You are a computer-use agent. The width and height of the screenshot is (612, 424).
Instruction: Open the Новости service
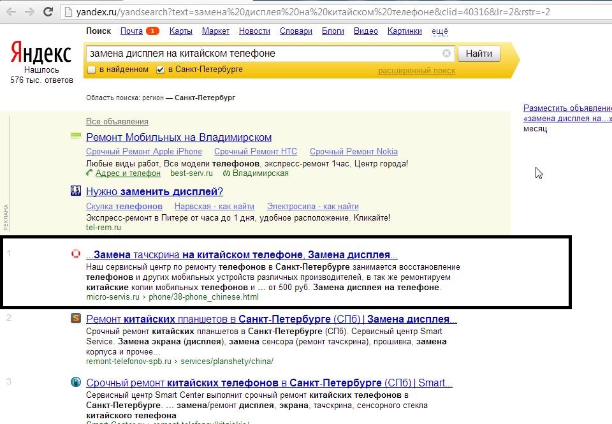pyautogui.click(x=254, y=31)
